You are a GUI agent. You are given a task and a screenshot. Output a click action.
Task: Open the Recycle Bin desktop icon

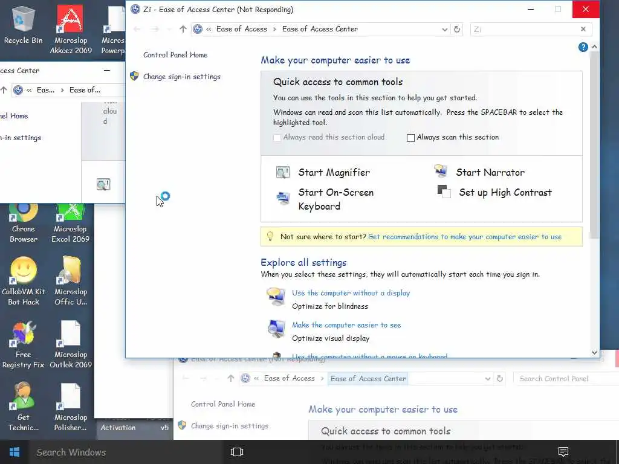pyautogui.click(x=23, y=25)
